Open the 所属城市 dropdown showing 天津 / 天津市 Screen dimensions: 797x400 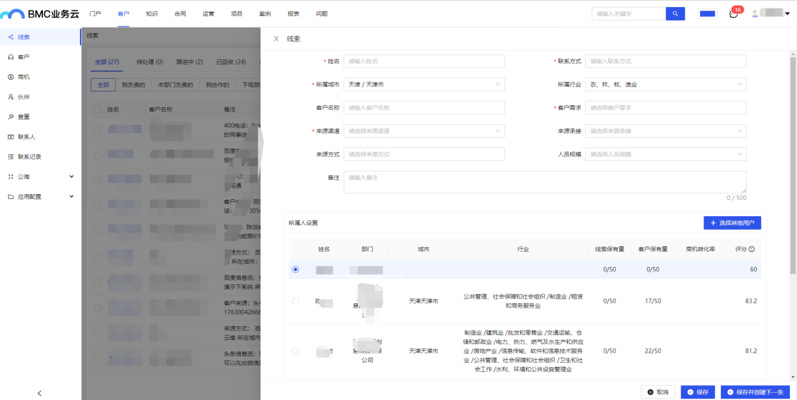(x=424, y=84)
